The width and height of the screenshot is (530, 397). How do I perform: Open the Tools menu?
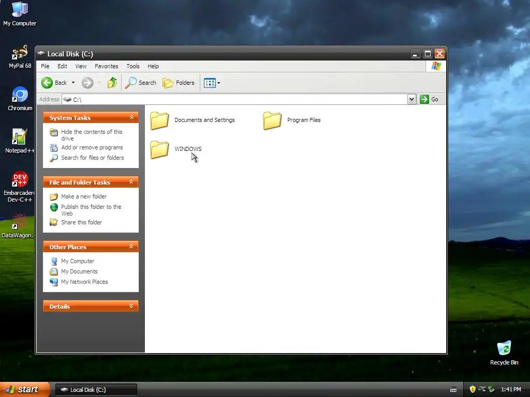tap(133, 66)
